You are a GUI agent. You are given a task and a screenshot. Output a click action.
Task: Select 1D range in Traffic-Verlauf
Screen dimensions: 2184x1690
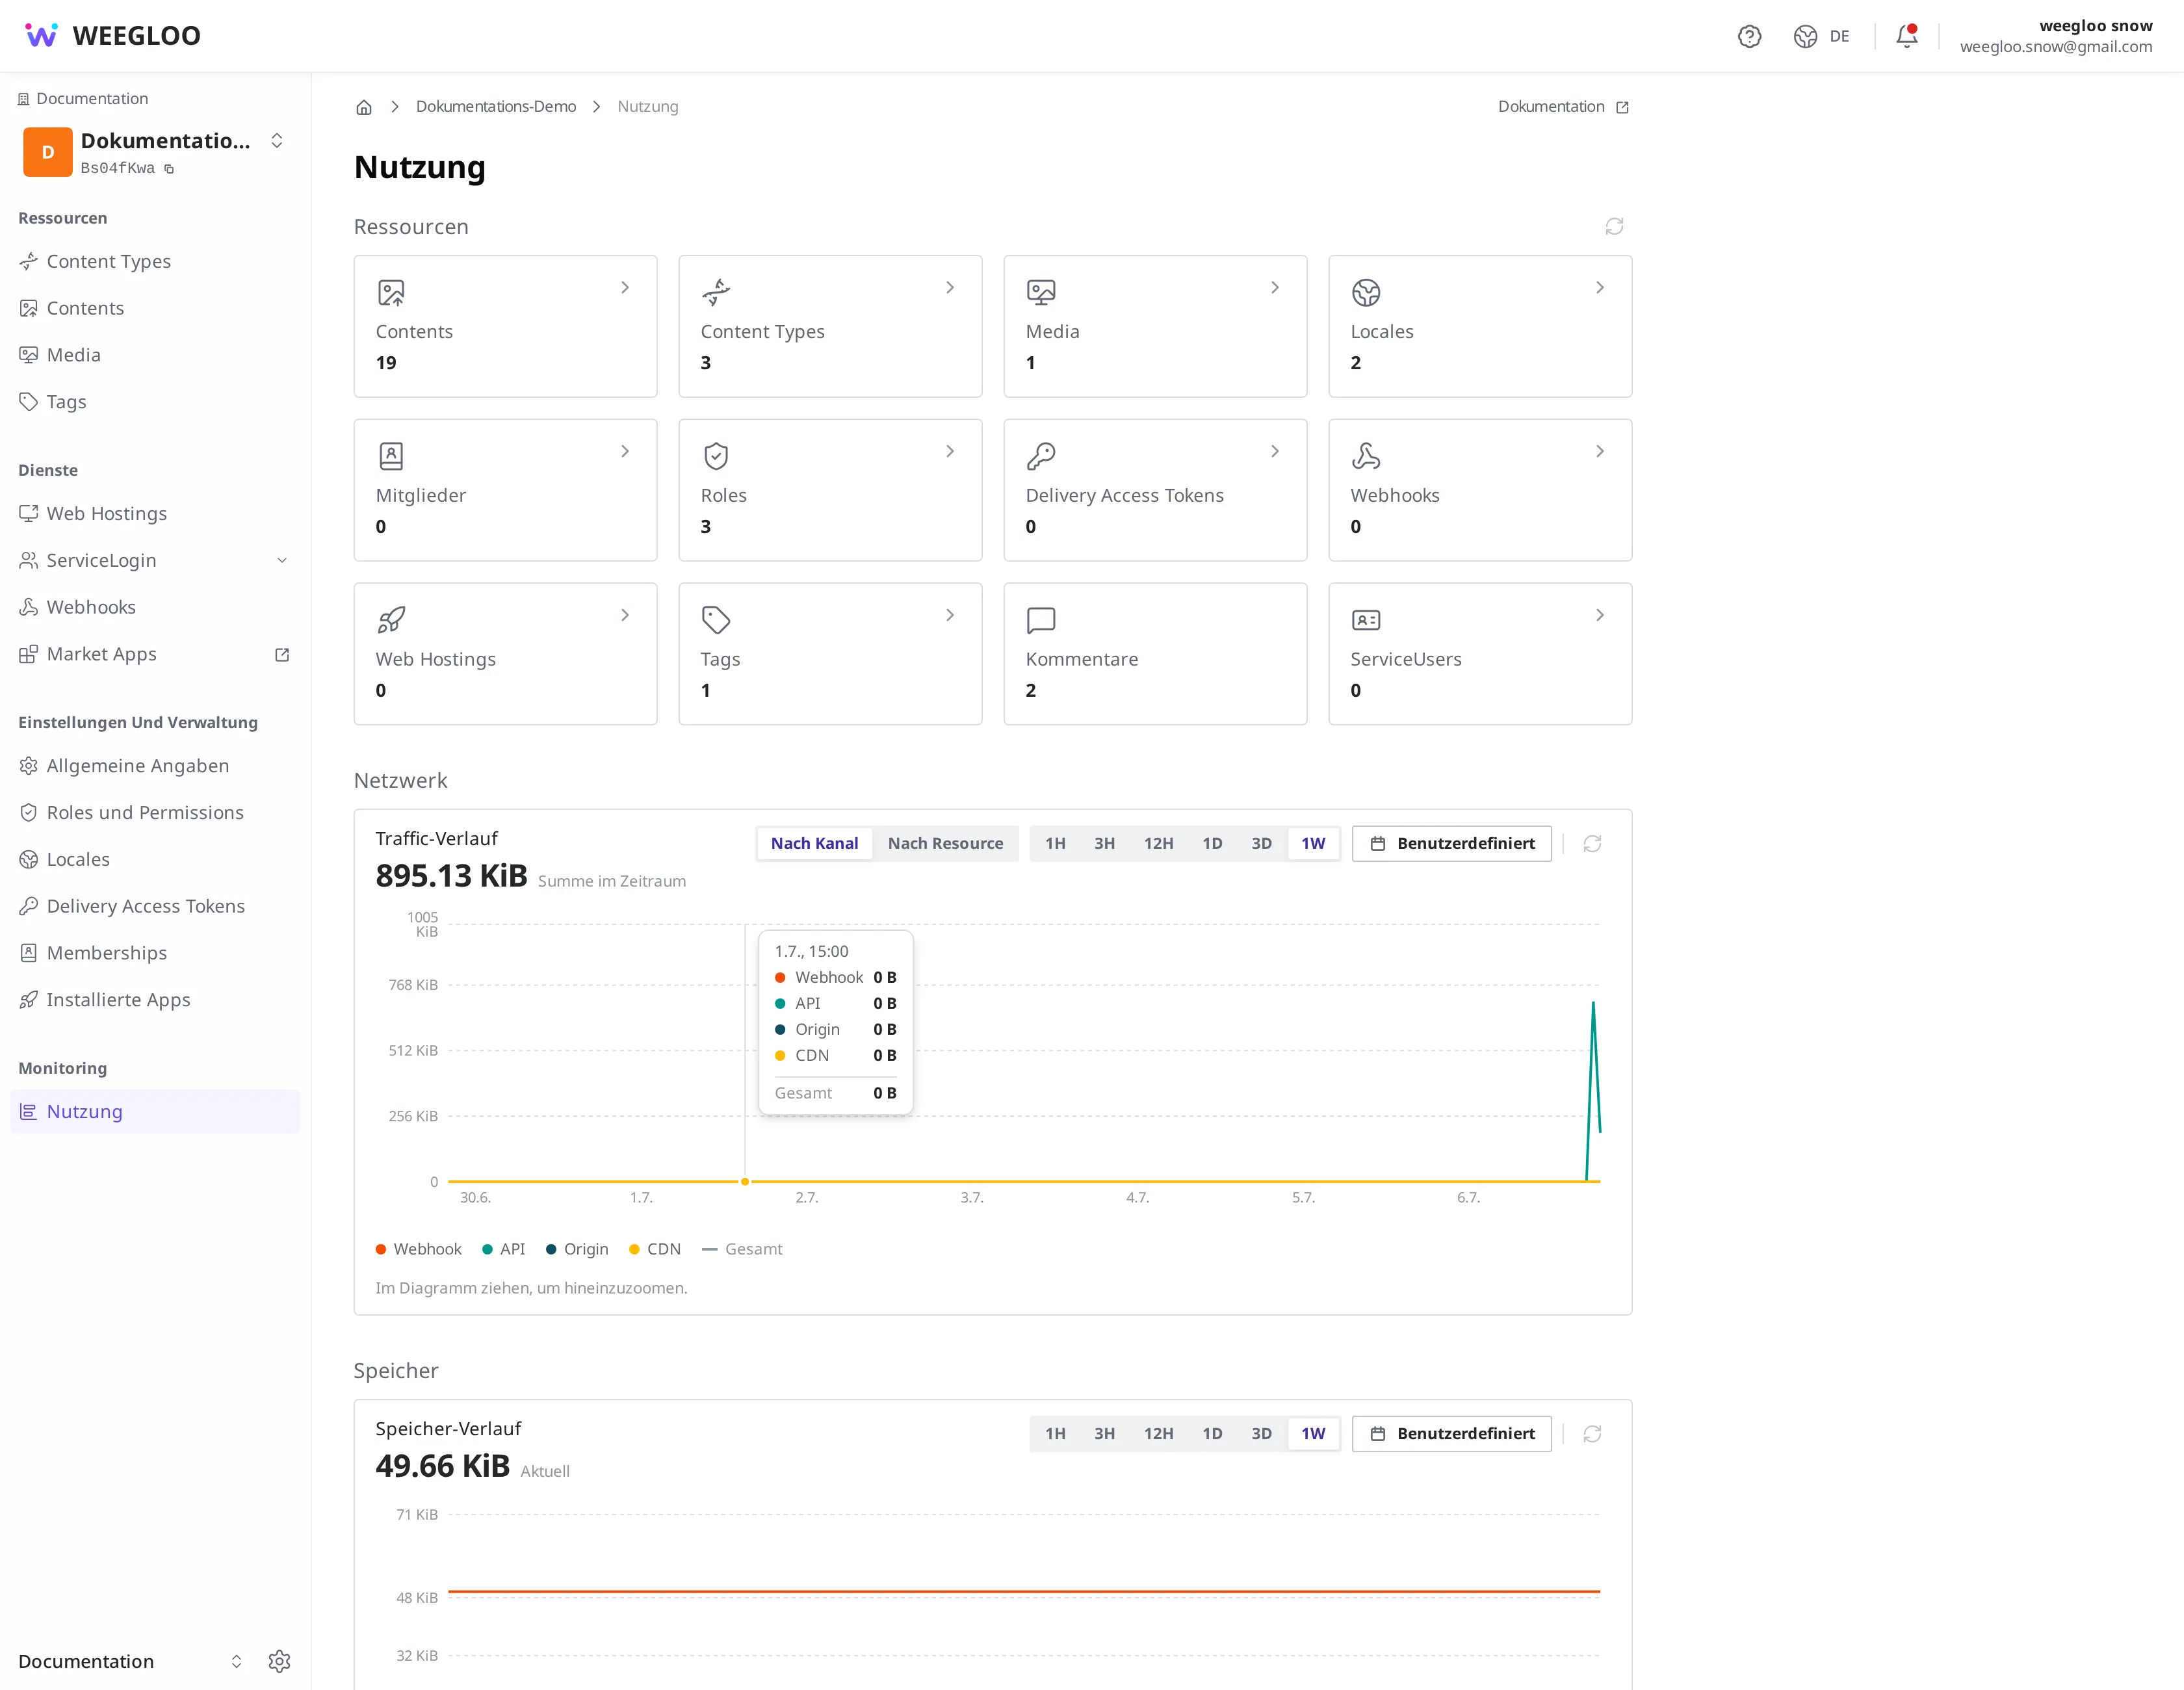[x=1212, y=843]
